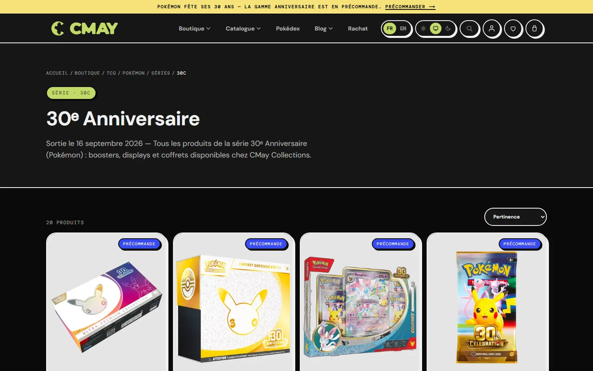
Task: Open BOUTIQUE breadcrumb link
Action: click(x=87, y=73)
